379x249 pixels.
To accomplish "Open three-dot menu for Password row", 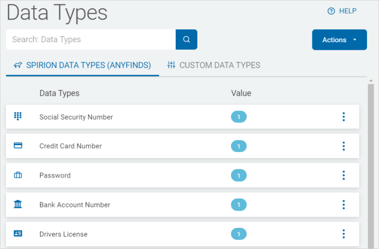I will 343,175.
